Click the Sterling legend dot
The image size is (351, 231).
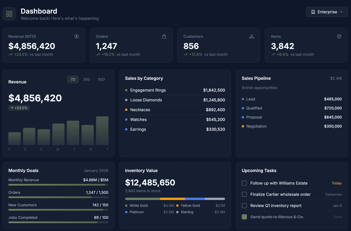[x=177, y=212]
